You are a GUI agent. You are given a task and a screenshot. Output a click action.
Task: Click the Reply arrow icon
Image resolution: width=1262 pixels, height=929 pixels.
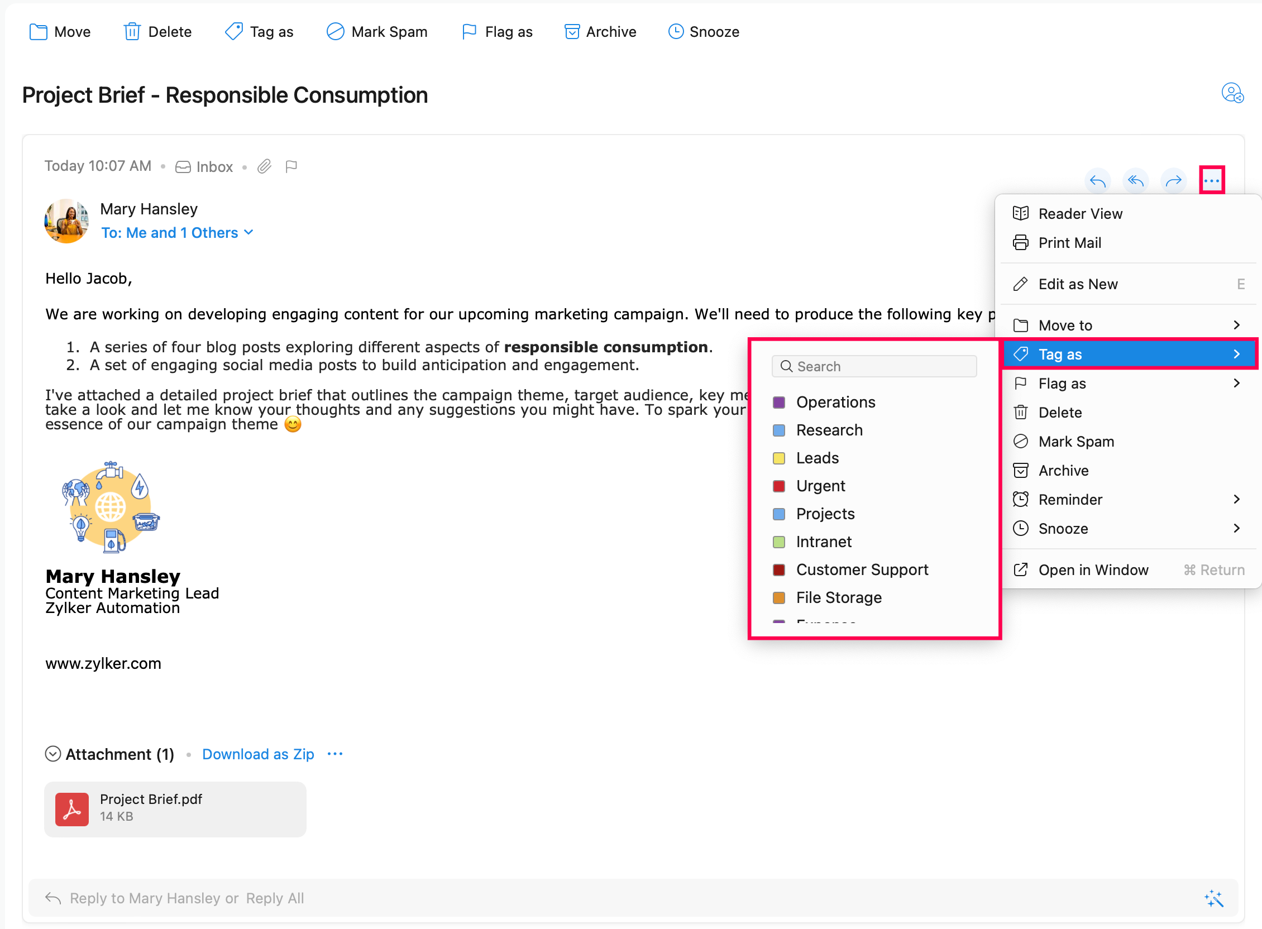(1097, 180)
